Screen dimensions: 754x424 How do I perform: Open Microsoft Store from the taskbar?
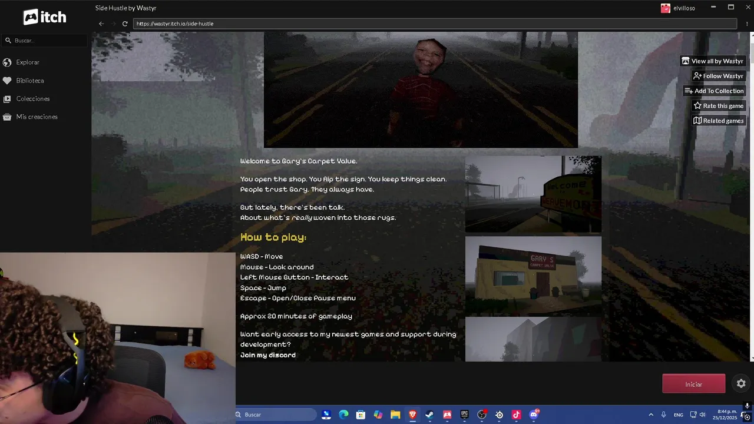361,415
